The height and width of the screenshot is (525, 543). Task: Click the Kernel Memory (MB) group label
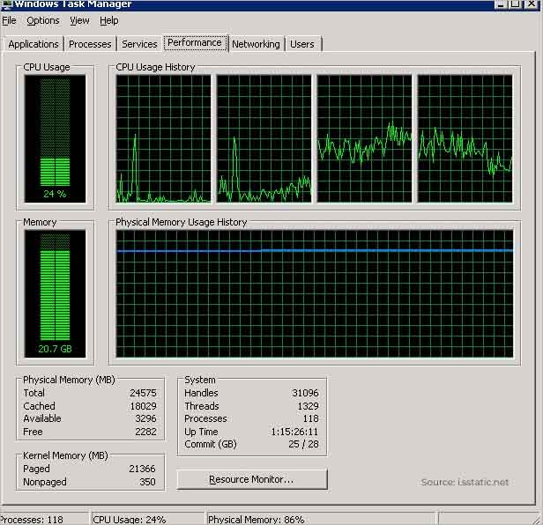[65, 455]
